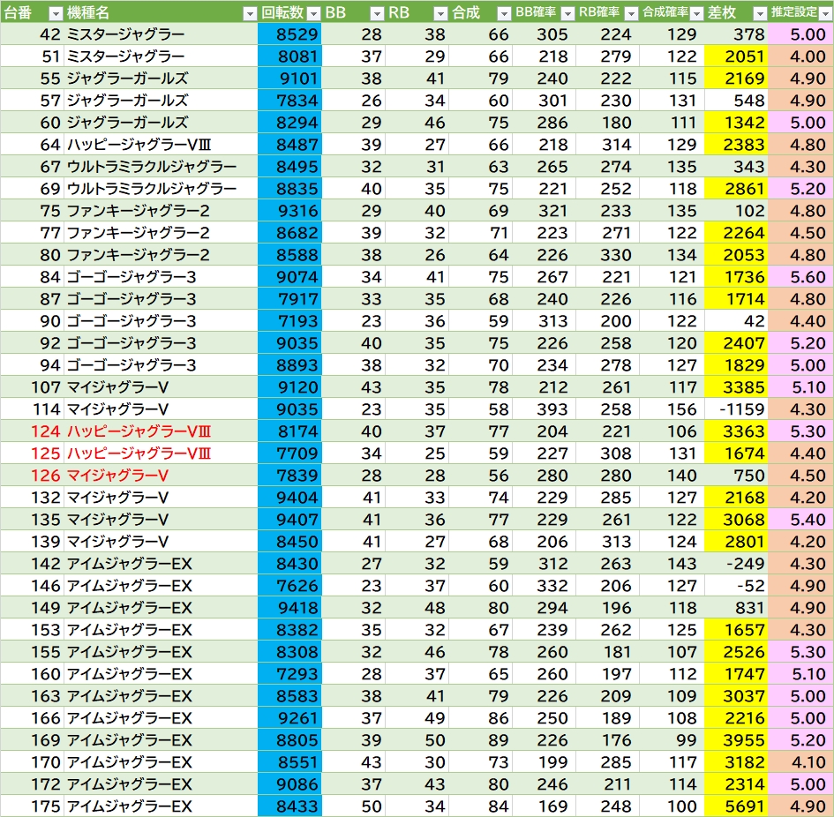Select red ハッピージャグラーVⅢ in row 125
This screenshot has width=834, height=817.
[x=161, y=453]
